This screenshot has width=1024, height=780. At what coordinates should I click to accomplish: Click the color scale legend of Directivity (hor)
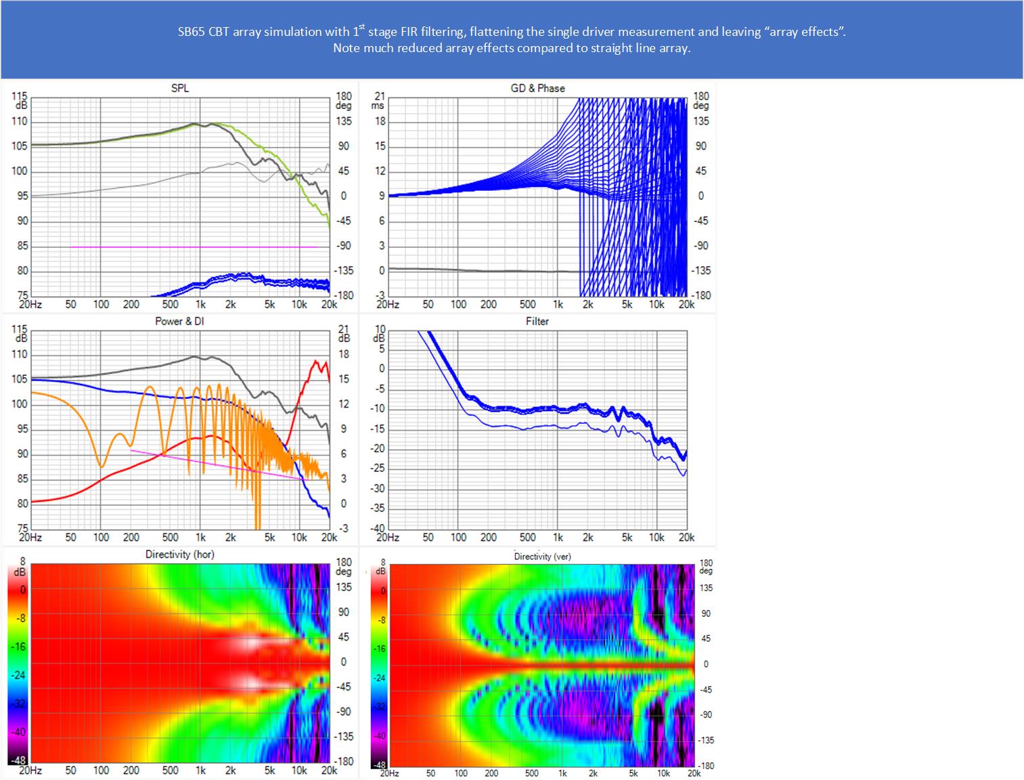(x=18, y=663)
